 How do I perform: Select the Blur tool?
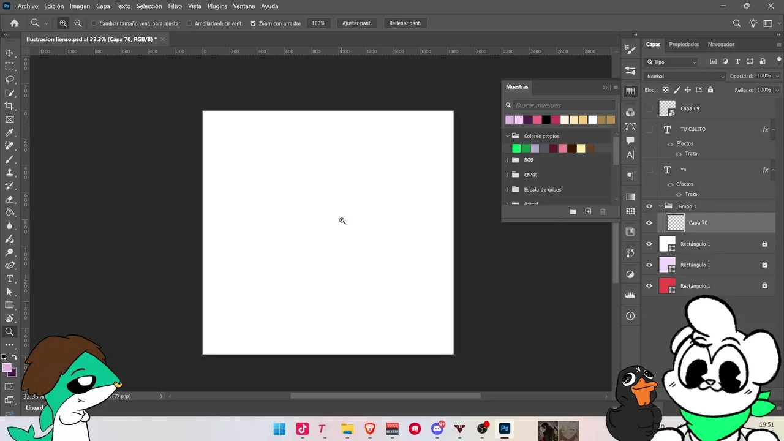click(x=10, y=226)
